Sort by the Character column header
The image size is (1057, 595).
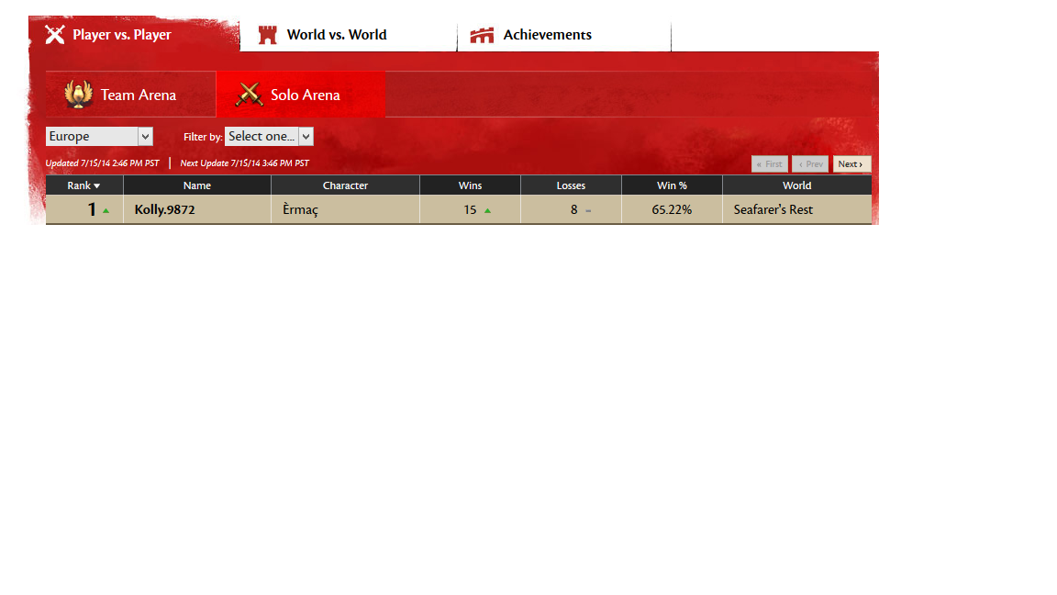pyautogui.click(x=345, y=185)
